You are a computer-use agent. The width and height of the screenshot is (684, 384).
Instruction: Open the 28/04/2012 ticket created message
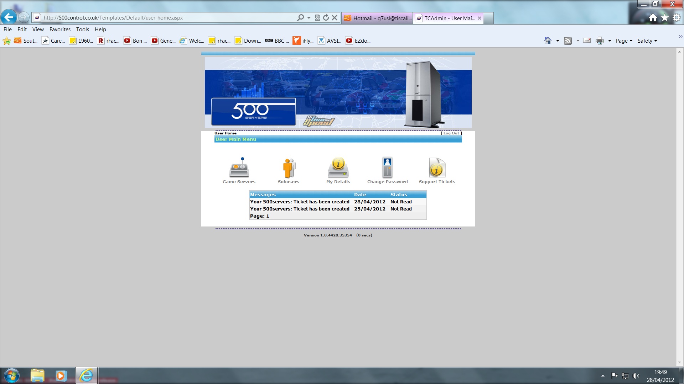point(300,202)
